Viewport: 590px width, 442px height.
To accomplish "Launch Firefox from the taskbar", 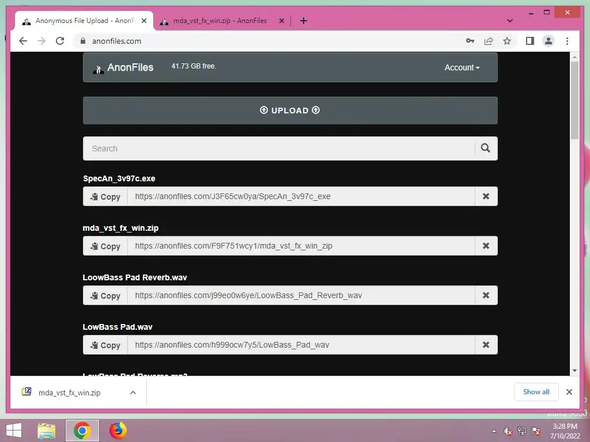I will [x=118, y=430].
